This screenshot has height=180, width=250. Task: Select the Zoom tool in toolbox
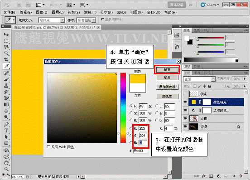tap(6, 169)
